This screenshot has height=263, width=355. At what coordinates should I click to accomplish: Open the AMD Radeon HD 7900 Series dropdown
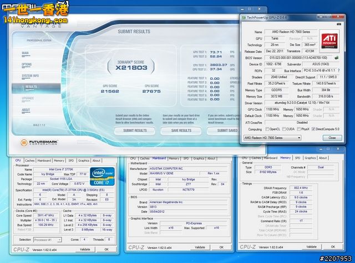272,137
